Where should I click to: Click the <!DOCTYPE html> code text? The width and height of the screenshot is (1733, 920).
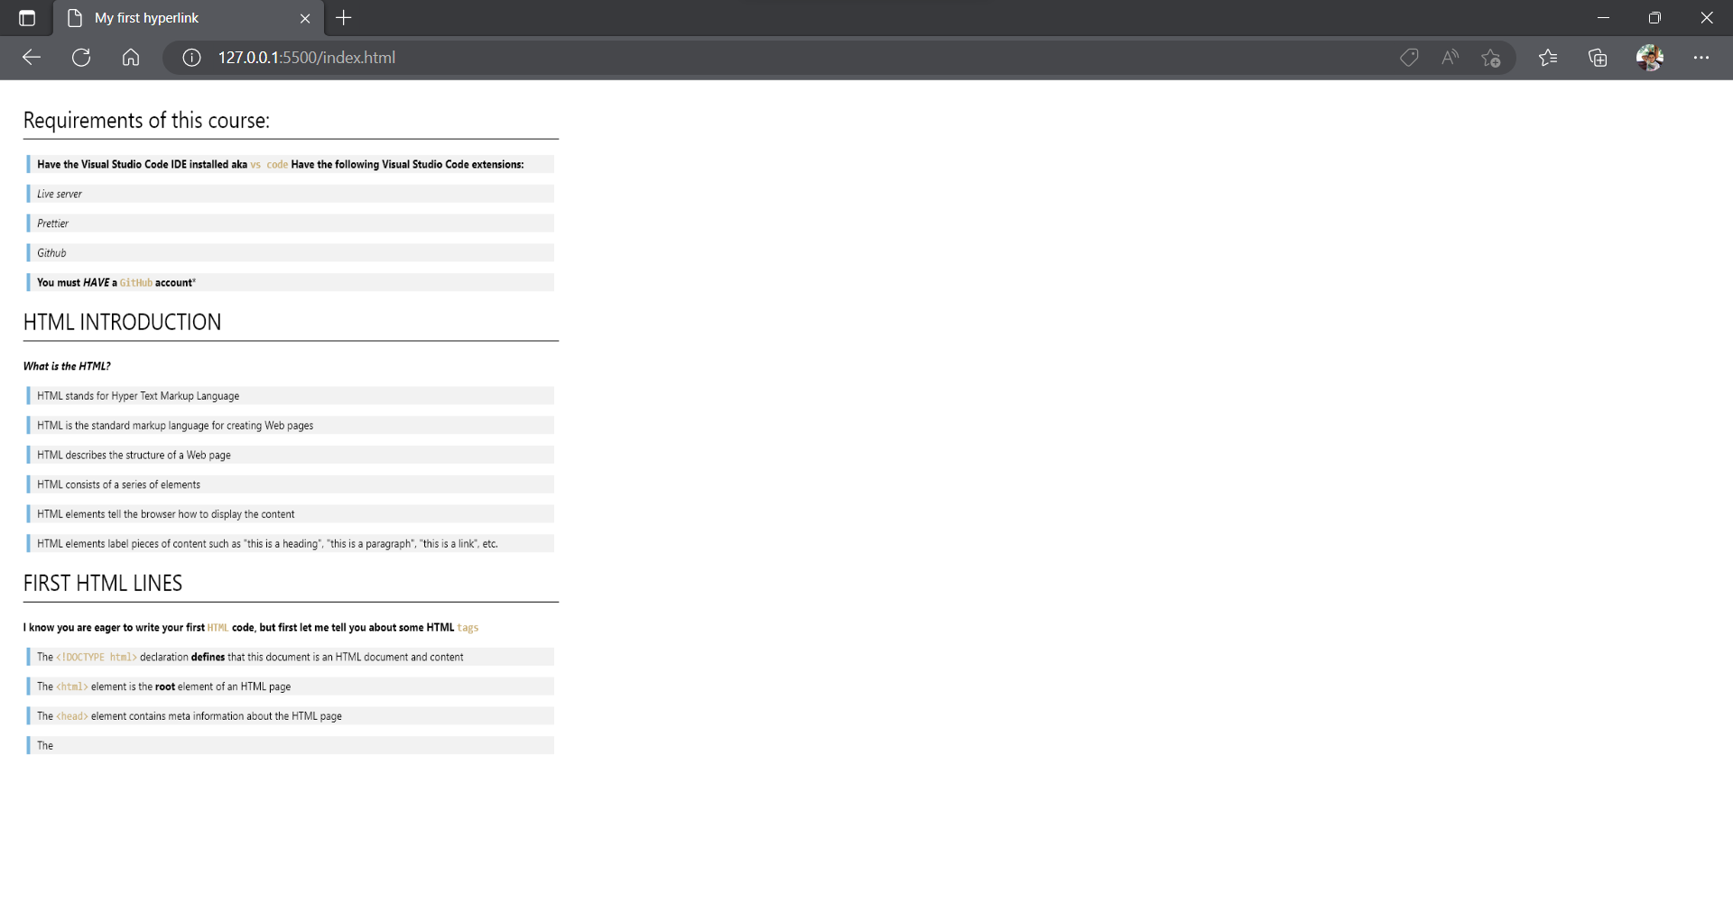97,658
